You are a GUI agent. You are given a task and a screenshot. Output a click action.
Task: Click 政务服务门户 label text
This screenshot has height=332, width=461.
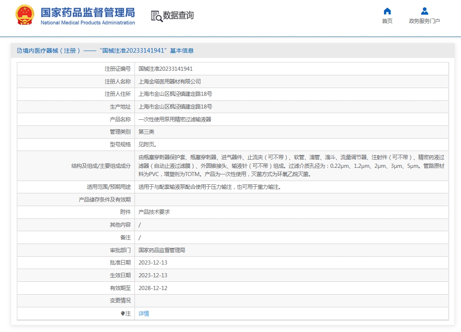424,21
